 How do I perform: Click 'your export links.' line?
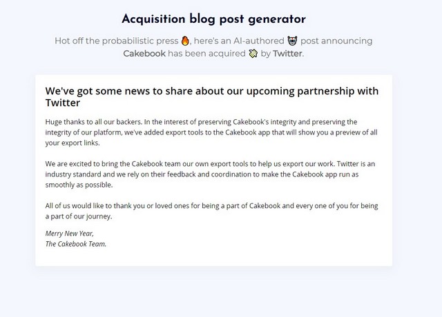[73, 143]
